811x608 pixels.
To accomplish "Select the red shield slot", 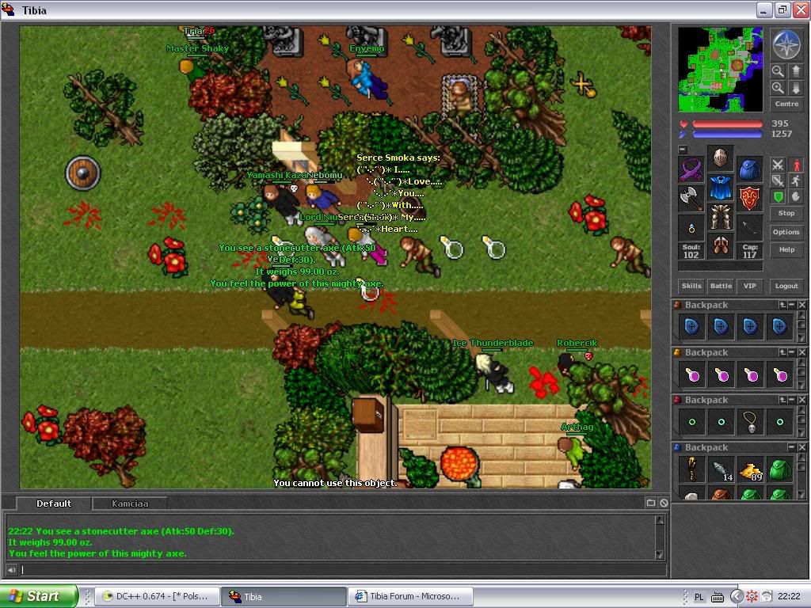I will (x=749, y=199).
